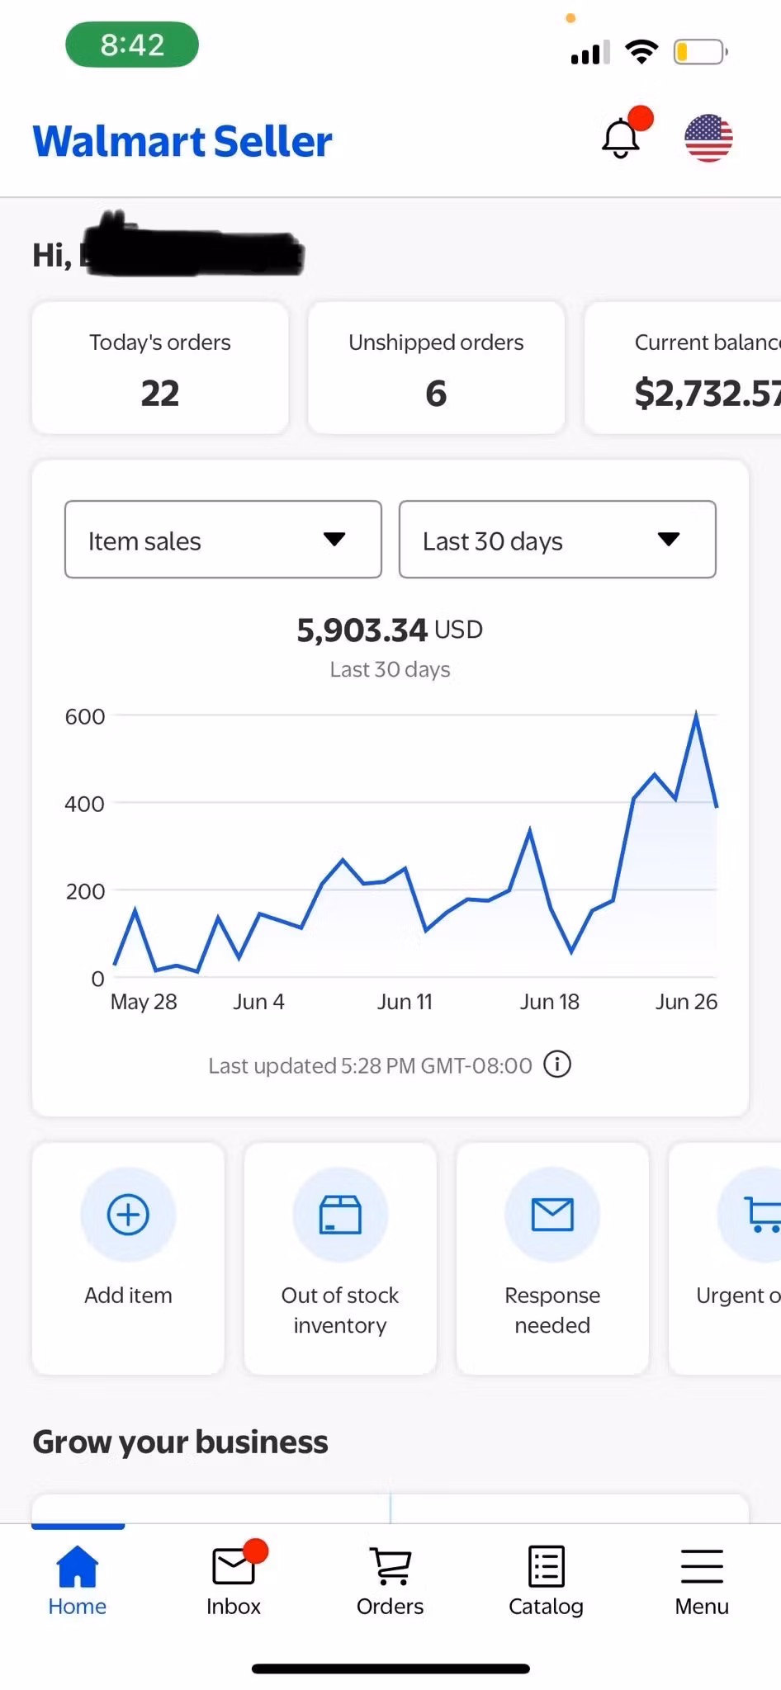Open the Item sales metric dropdown
The image size is (781, 1690).
[x=223, y=540]
